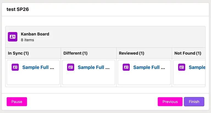Open the Sample Full link in In Sync column
Viewport: 211px width, 113px height.
[x=38, y=67]
